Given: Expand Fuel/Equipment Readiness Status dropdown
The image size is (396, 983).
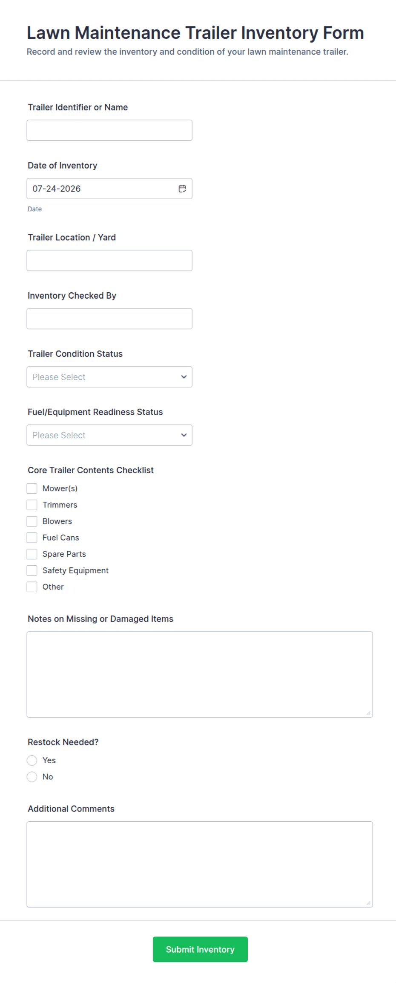Looking at the screenshot, I should pyautogui.click(x=109, y=435).
